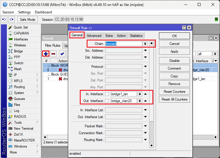Switch to the Advanced tab
Screen dimensions: 220x158
pos(94,36)
